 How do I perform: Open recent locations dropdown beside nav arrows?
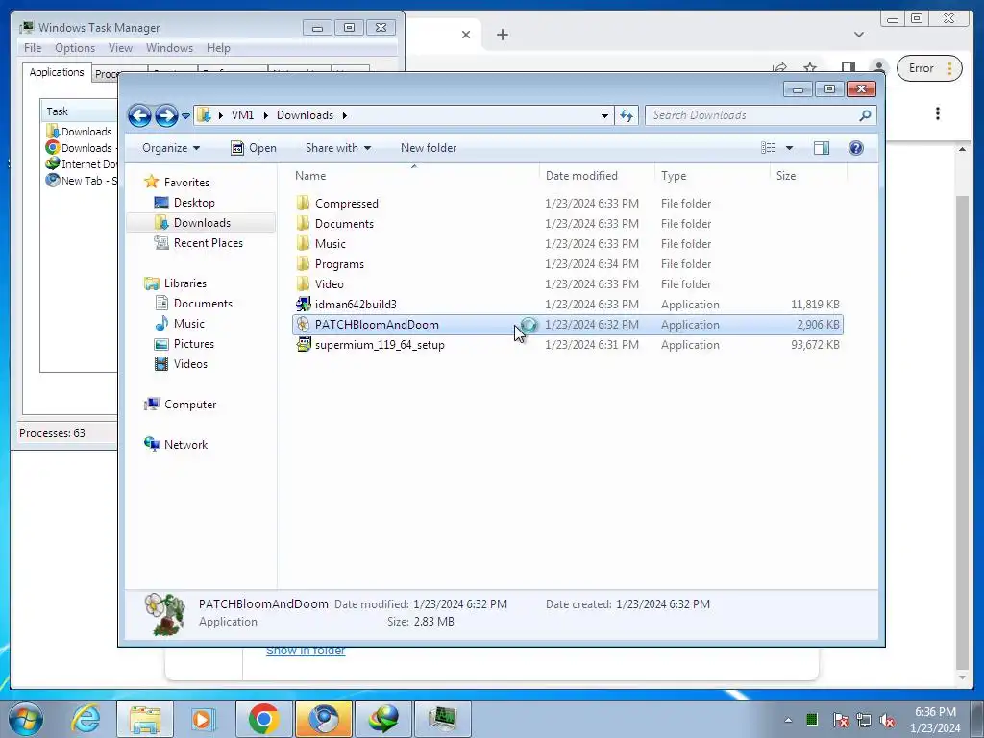click(185, 116)
